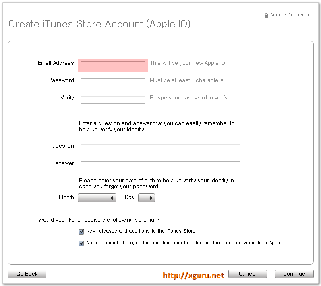Click the Secure Connection text label

coord(292,15)
